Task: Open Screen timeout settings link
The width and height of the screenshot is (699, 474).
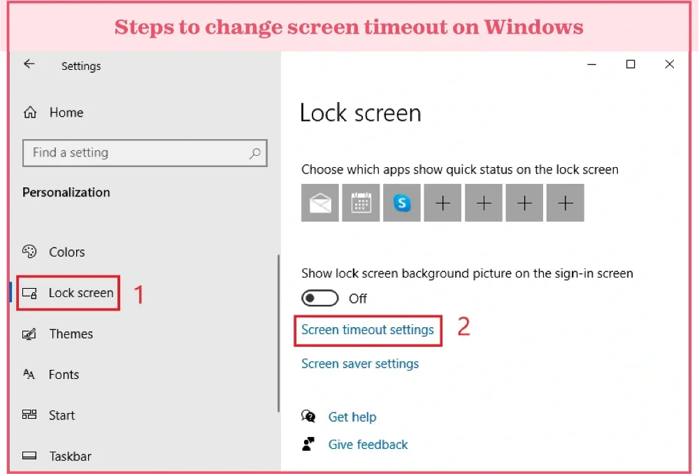Action: (368, 330)
